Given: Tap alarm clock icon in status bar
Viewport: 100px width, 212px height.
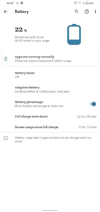Looking at the screenshot, I should [76, 3].
